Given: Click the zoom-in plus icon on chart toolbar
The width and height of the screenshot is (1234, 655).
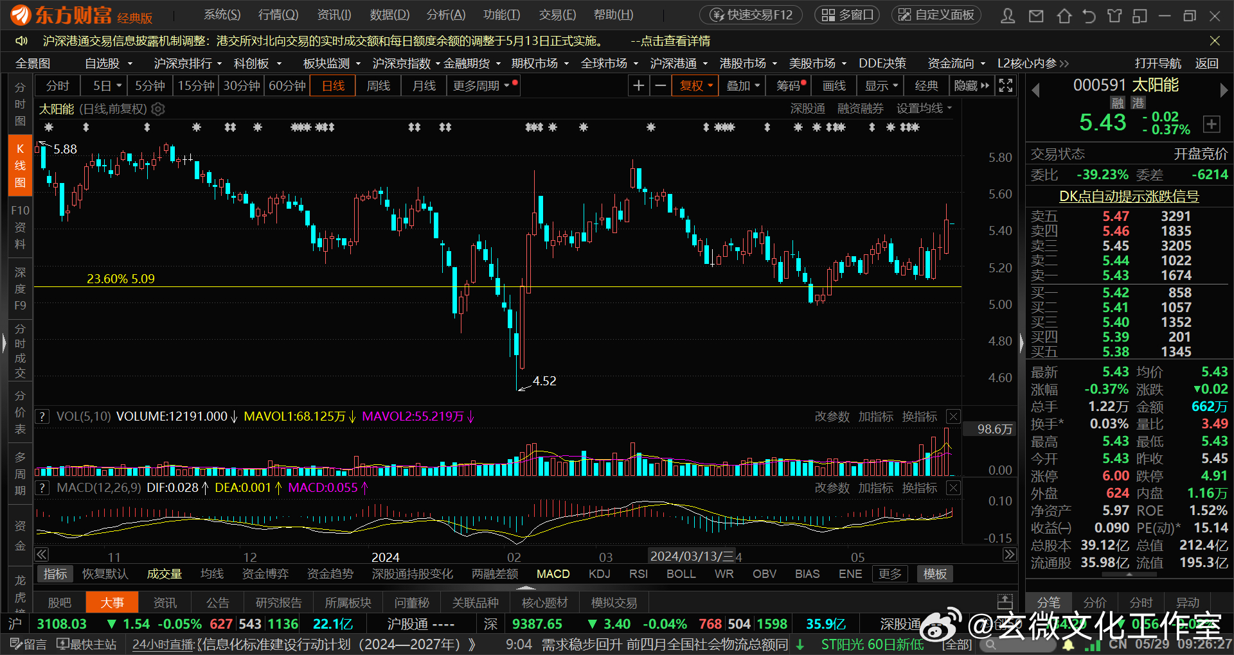Looking at the screenshot, I should (638, 85).
